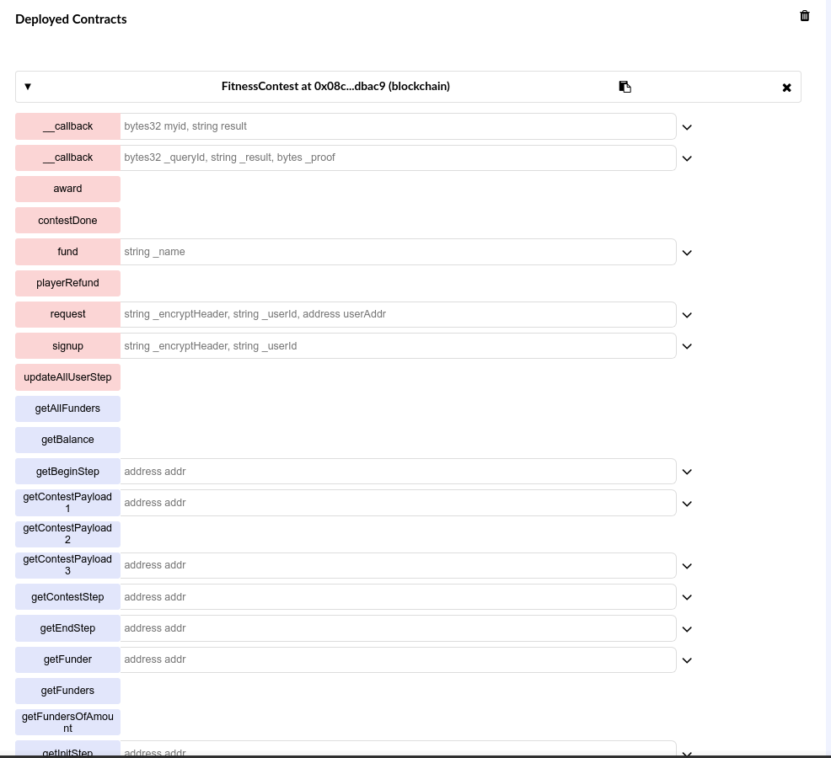Expand the getEndStep parameters chevron
831x758 pixels.
pos(687,629)
